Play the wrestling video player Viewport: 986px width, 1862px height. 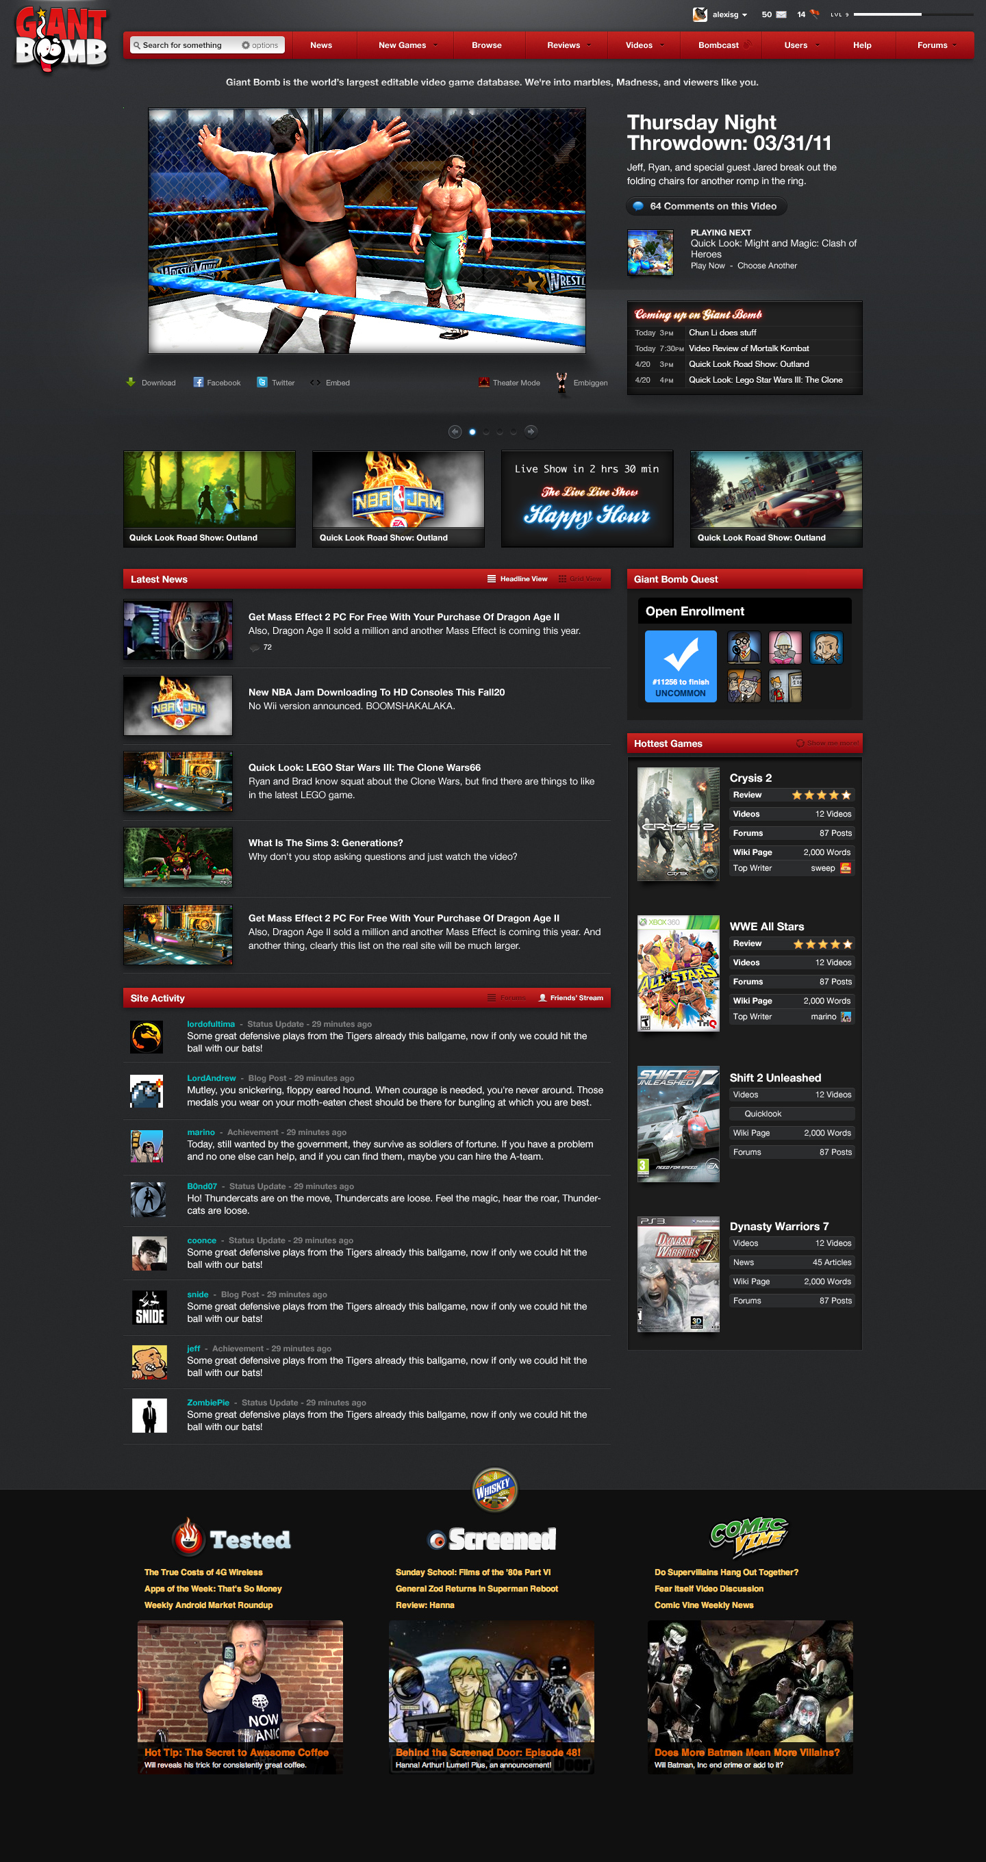tap(367, 231)
